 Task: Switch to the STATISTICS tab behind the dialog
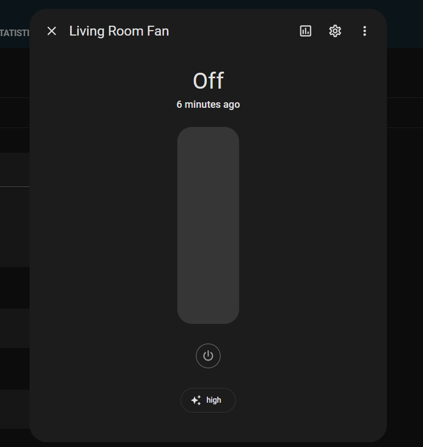(x=15, y=33)
